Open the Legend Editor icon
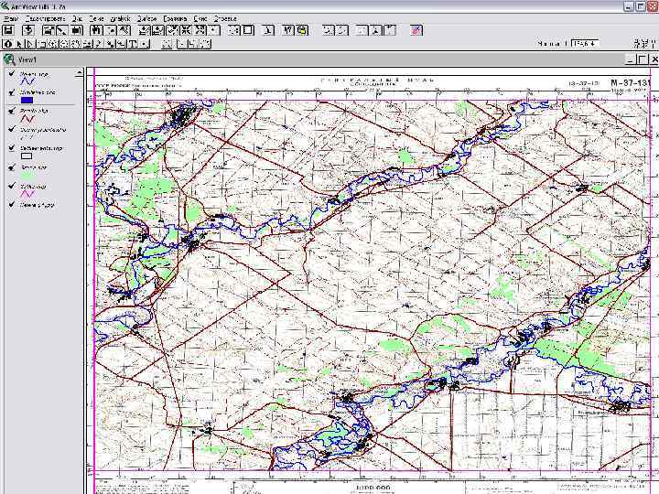Screen dimensions: 659x494 62,30
